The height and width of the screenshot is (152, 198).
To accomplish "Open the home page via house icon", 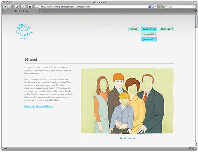I will click(x=30, y=7).
